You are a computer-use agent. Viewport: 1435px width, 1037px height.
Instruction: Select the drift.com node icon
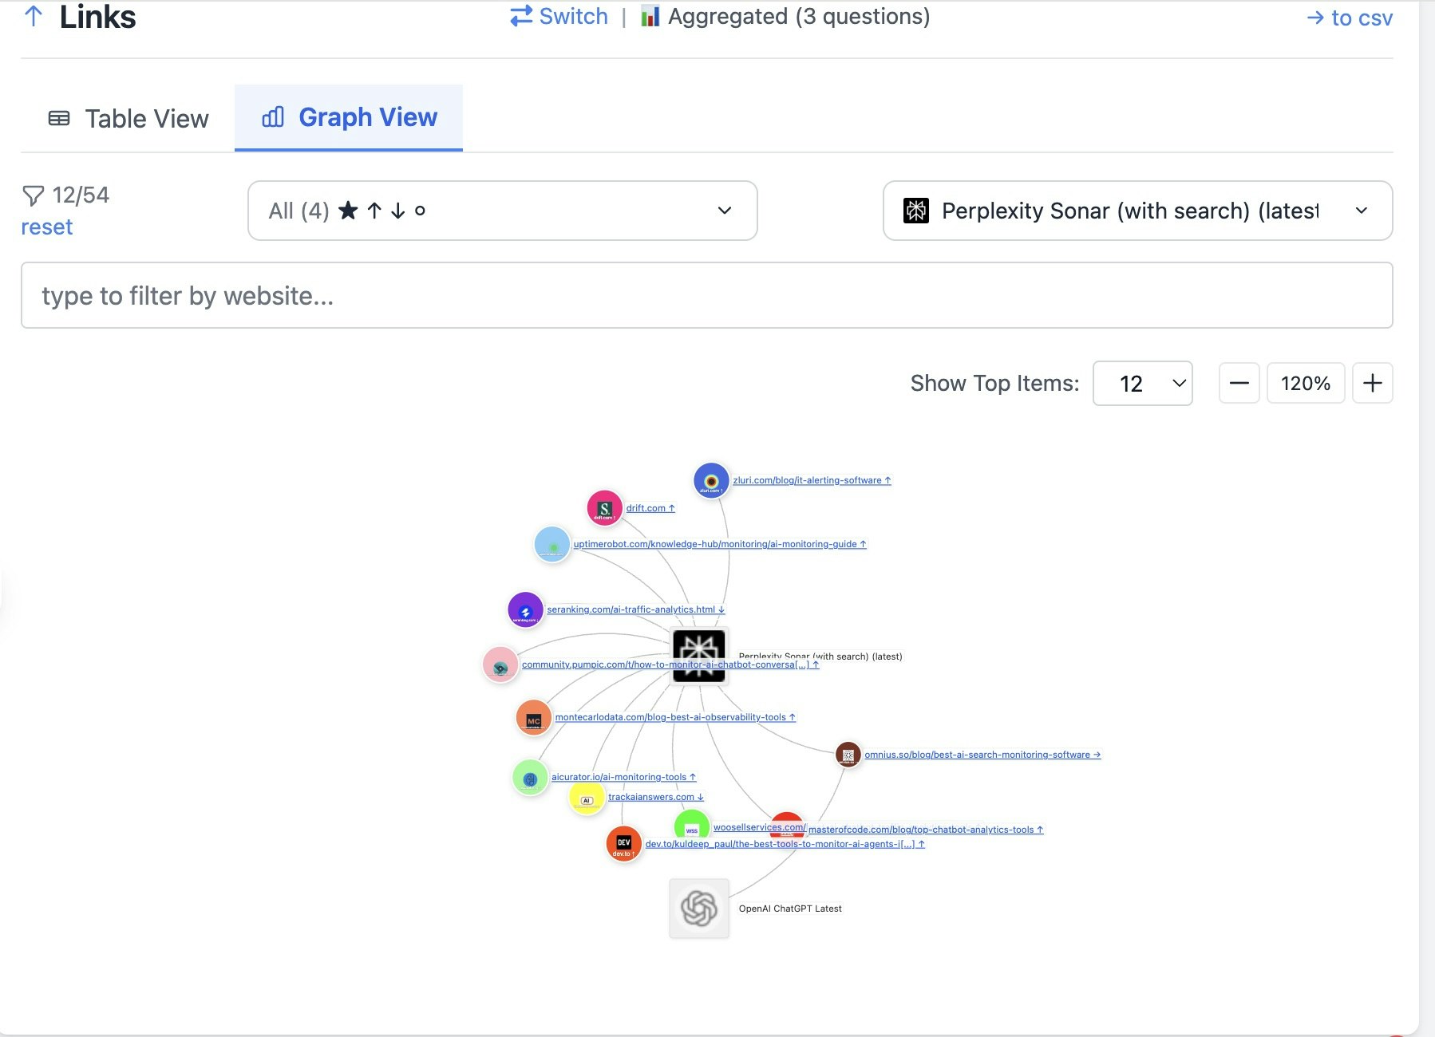click(x=604, y=507)
